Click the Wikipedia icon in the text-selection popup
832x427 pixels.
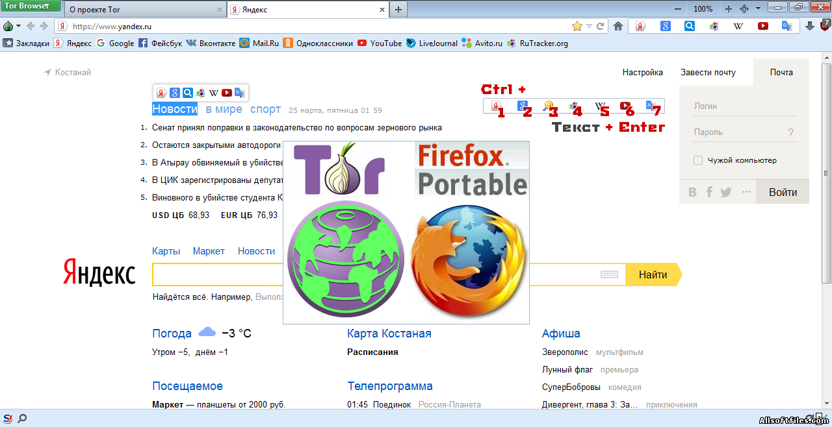[213, 93]
